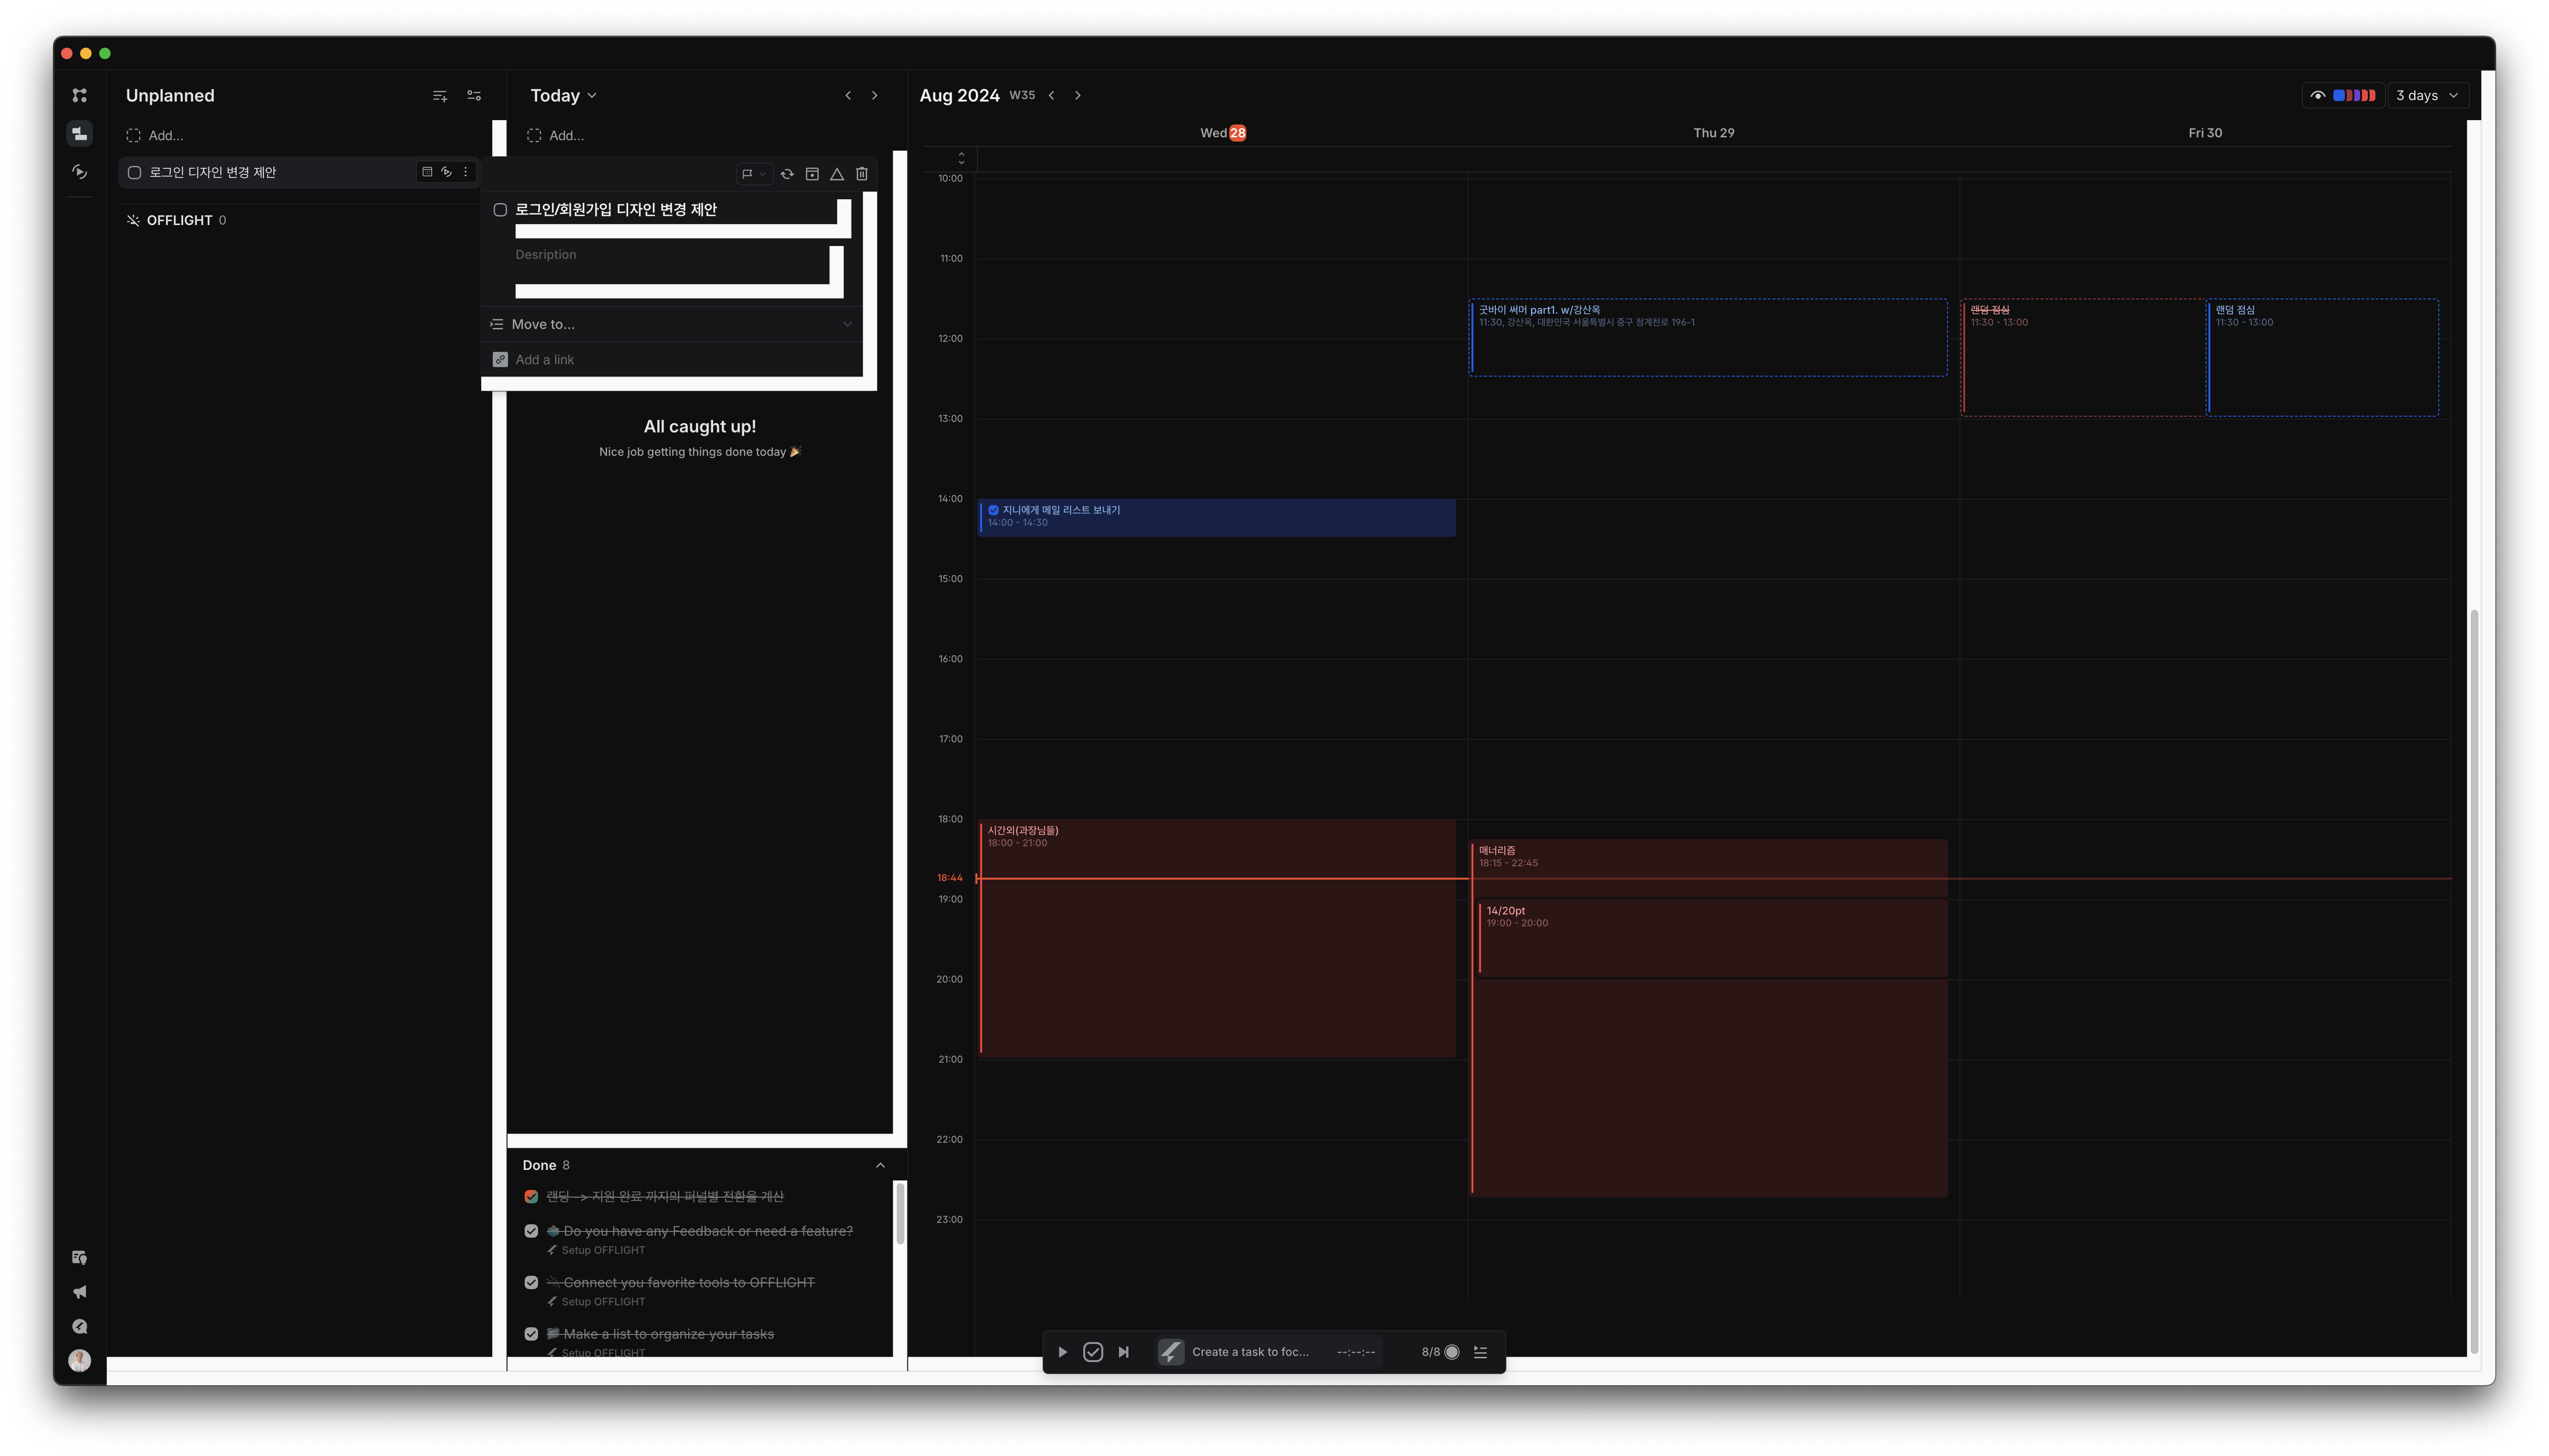The height and width of the screenshot is (1456, 2549).
Task: Collapse the Done section chevron
Action: [881, 1165]
